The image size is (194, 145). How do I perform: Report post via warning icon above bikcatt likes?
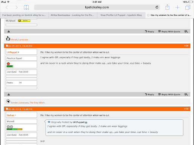click(x=9, y=31)
